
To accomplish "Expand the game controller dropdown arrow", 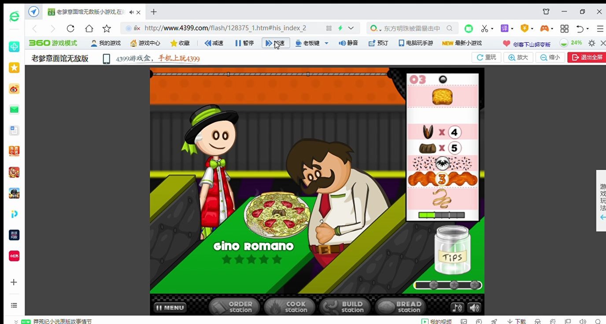I will coord(553,29).
